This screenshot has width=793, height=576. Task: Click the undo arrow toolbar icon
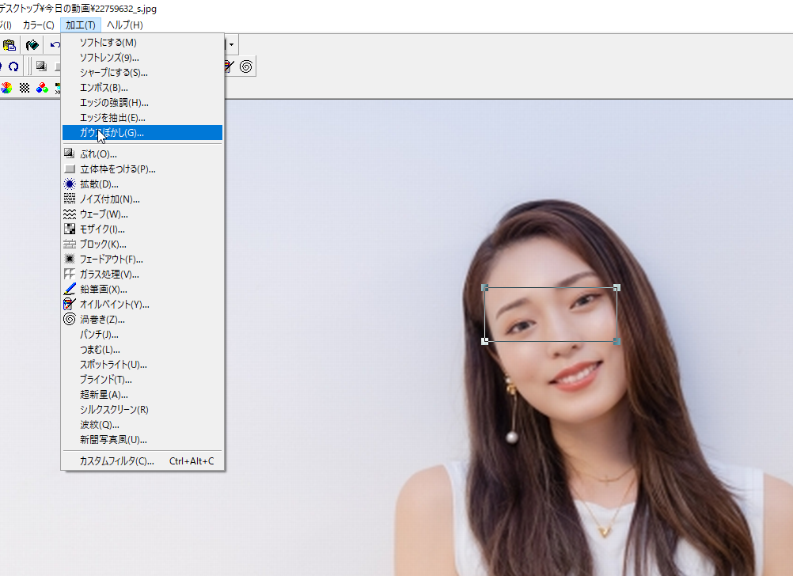coord(55,45)
